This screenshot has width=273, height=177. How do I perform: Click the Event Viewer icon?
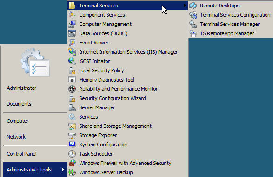click(x=72, y=43)
